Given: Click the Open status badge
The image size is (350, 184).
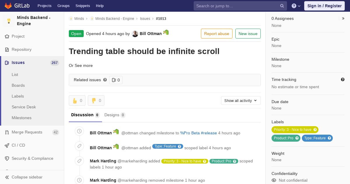Looking at the screenshot, I should 76,34.
